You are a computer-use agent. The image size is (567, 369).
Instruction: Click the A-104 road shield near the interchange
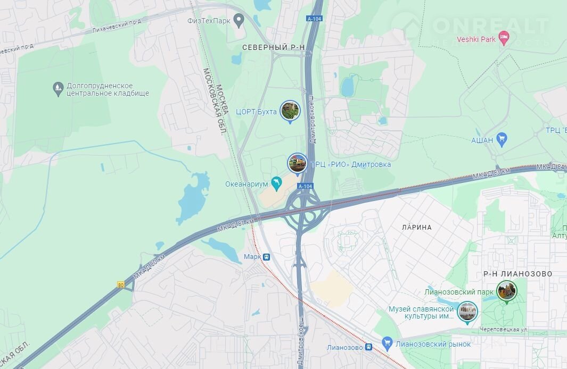[x=305, y=186]
